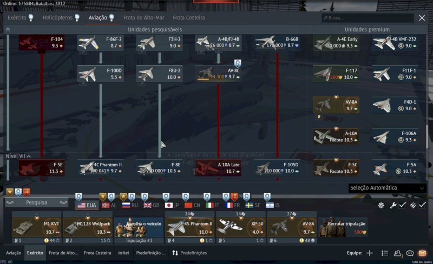Open premium A-4E Early aircraft

pyautogui.click(x=336, y=43)
